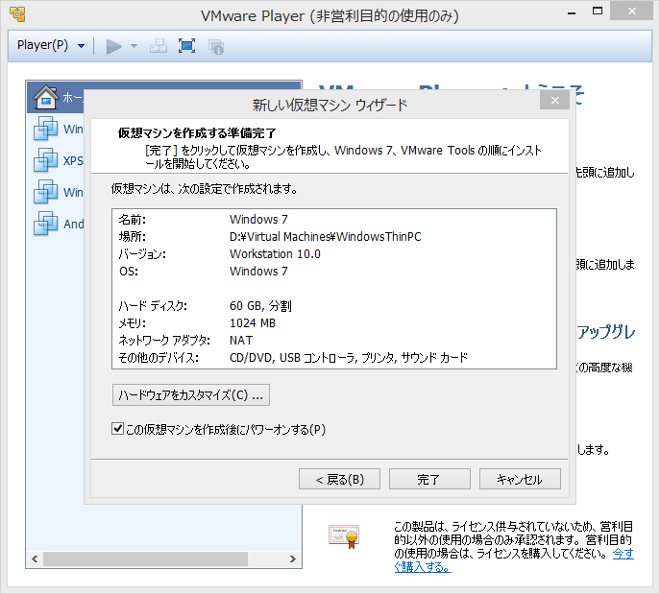Screen dimensions: 660x594
Task: Maximize the VMware Player window
Action: [598, 12]
